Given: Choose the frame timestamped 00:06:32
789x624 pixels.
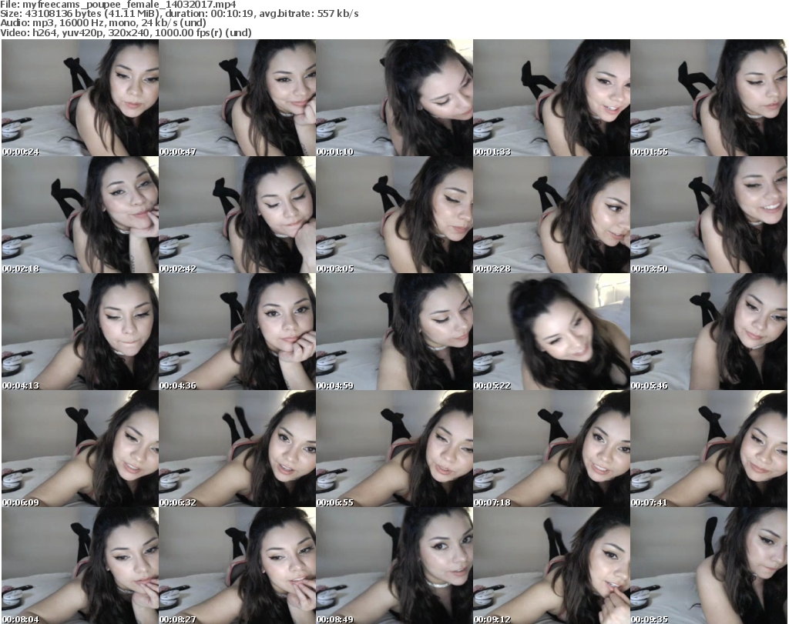Looking at the screenshot, I should [237, 448].
